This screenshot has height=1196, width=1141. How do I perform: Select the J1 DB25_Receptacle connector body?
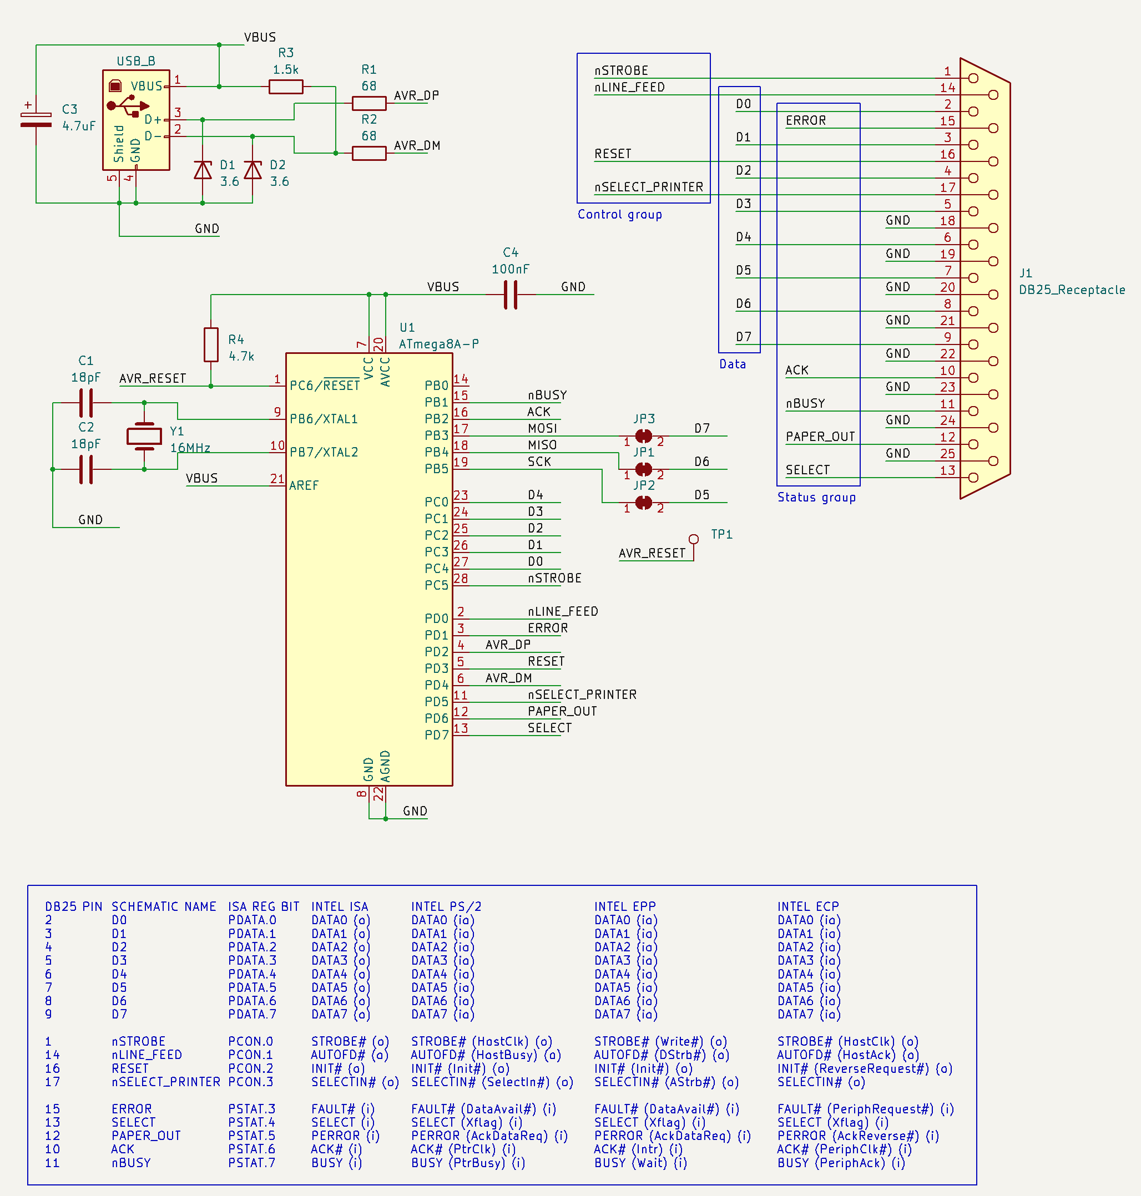(x=985, y=278)
